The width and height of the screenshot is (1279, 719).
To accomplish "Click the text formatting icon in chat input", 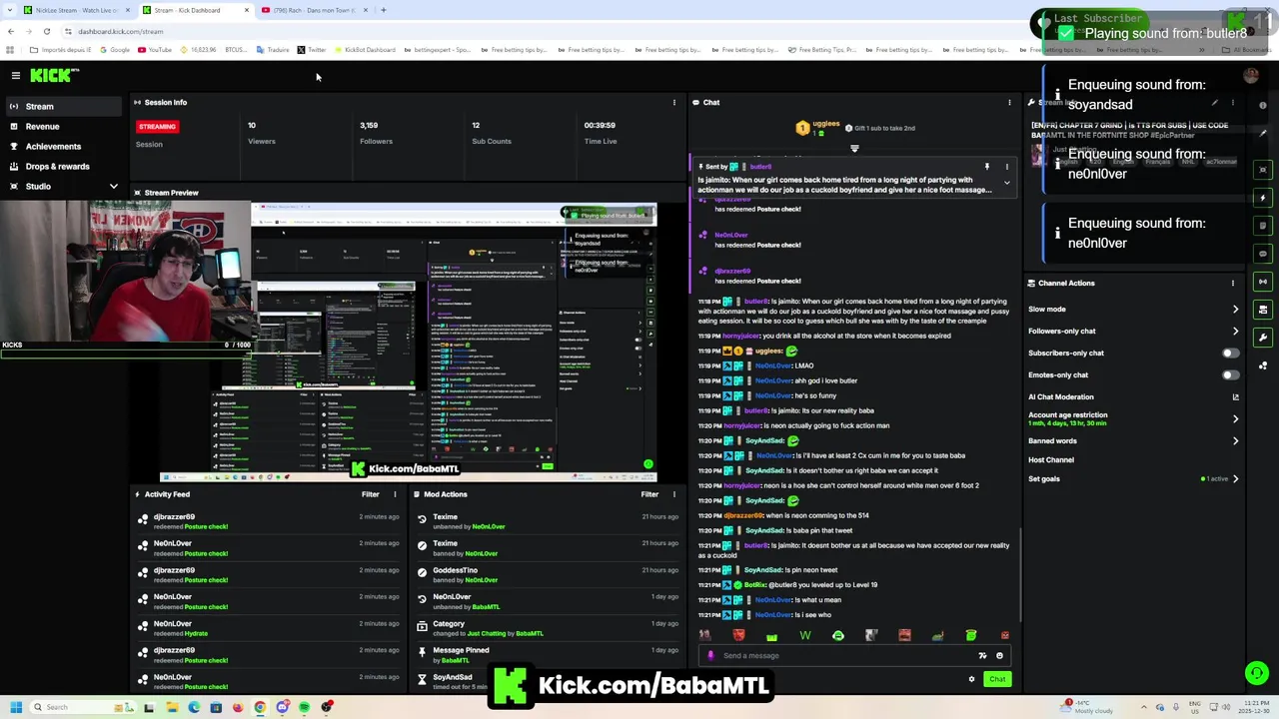I will [982, 656].
